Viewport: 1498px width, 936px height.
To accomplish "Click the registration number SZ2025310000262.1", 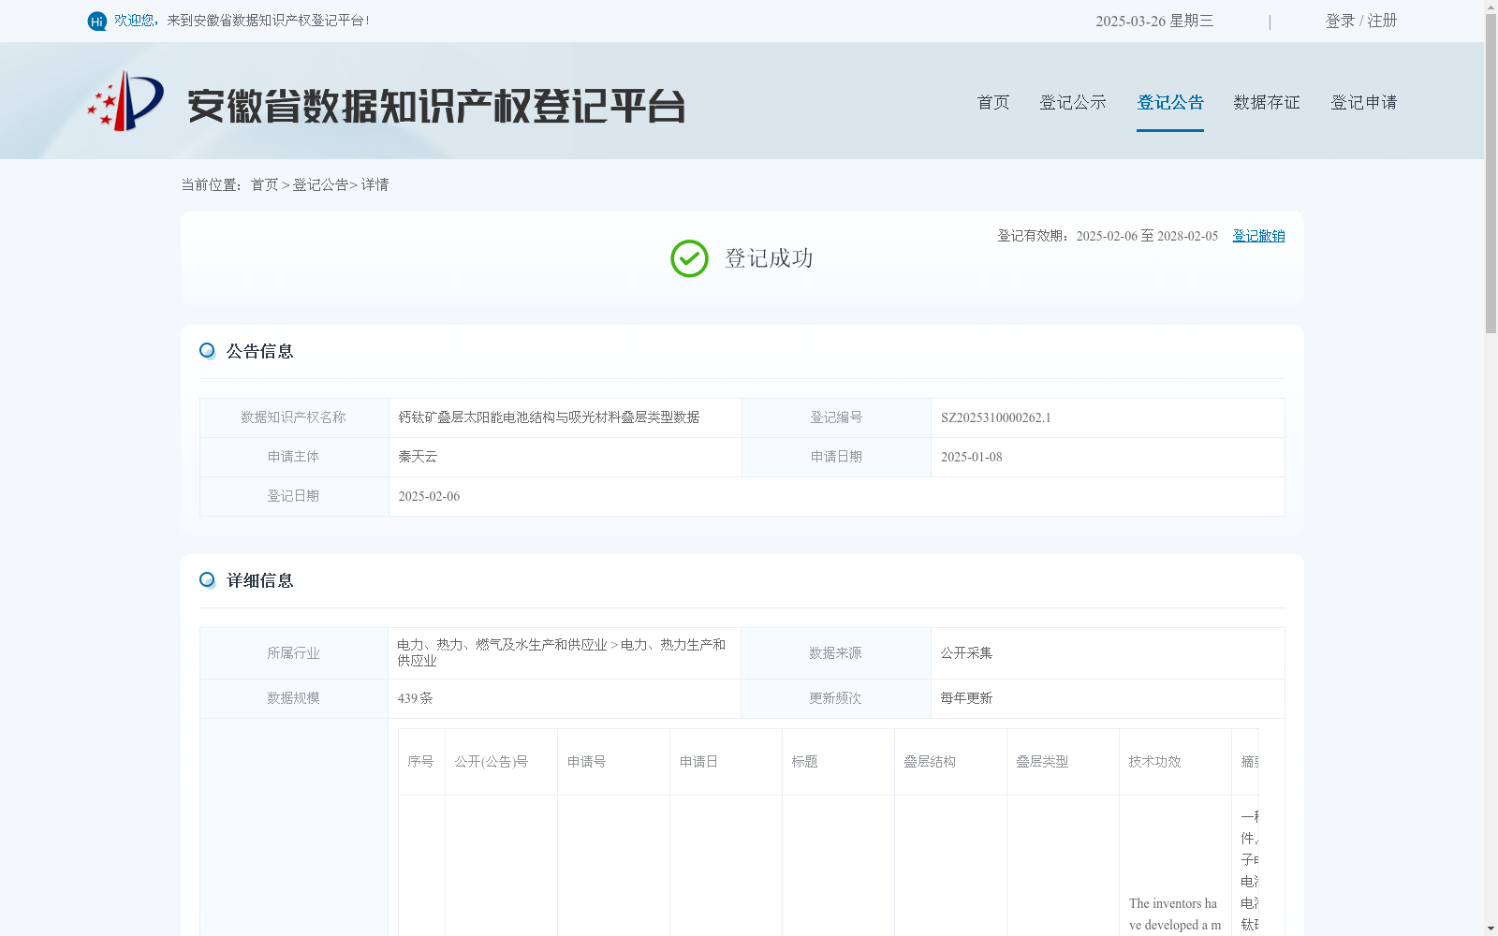I will point(996,418).
